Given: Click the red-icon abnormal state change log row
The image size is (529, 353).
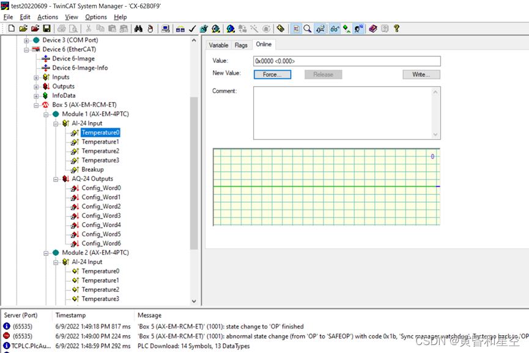Looking at the screenshot, I should [x=264, y=336].
